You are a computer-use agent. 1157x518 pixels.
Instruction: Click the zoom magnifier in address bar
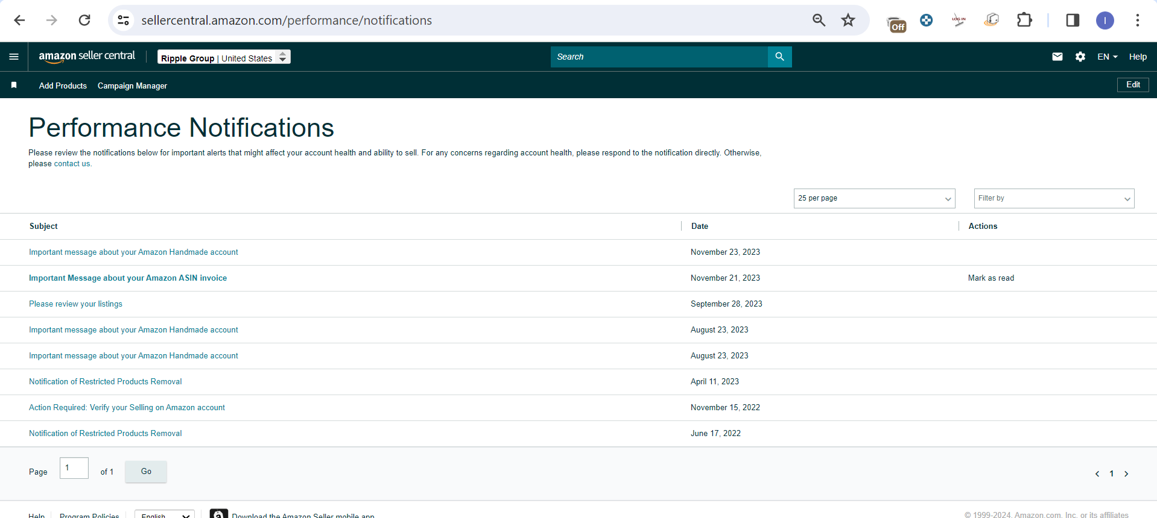[x=819, y=20]
